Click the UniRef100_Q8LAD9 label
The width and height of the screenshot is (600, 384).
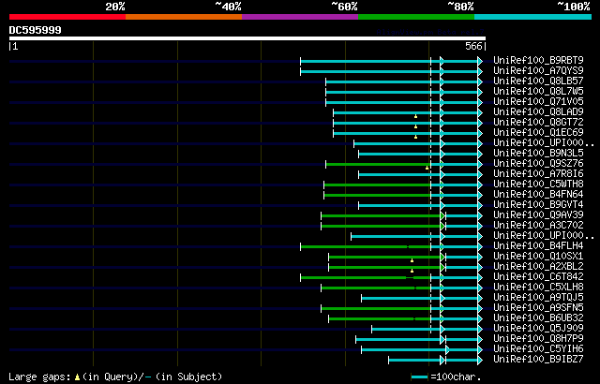click(538, 111)
